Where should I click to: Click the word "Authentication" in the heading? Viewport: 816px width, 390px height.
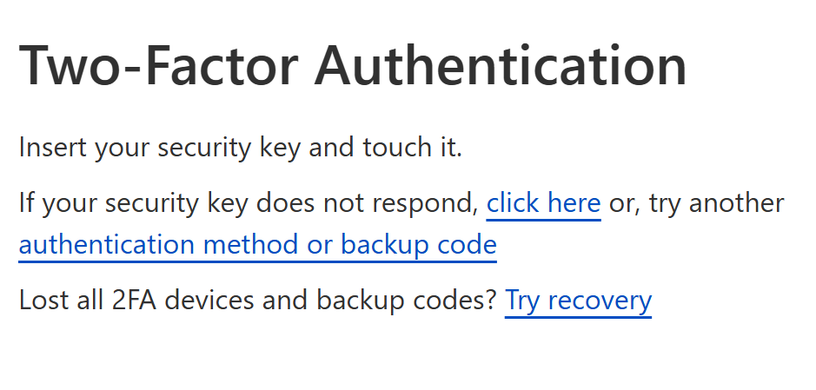coord(501,64)
